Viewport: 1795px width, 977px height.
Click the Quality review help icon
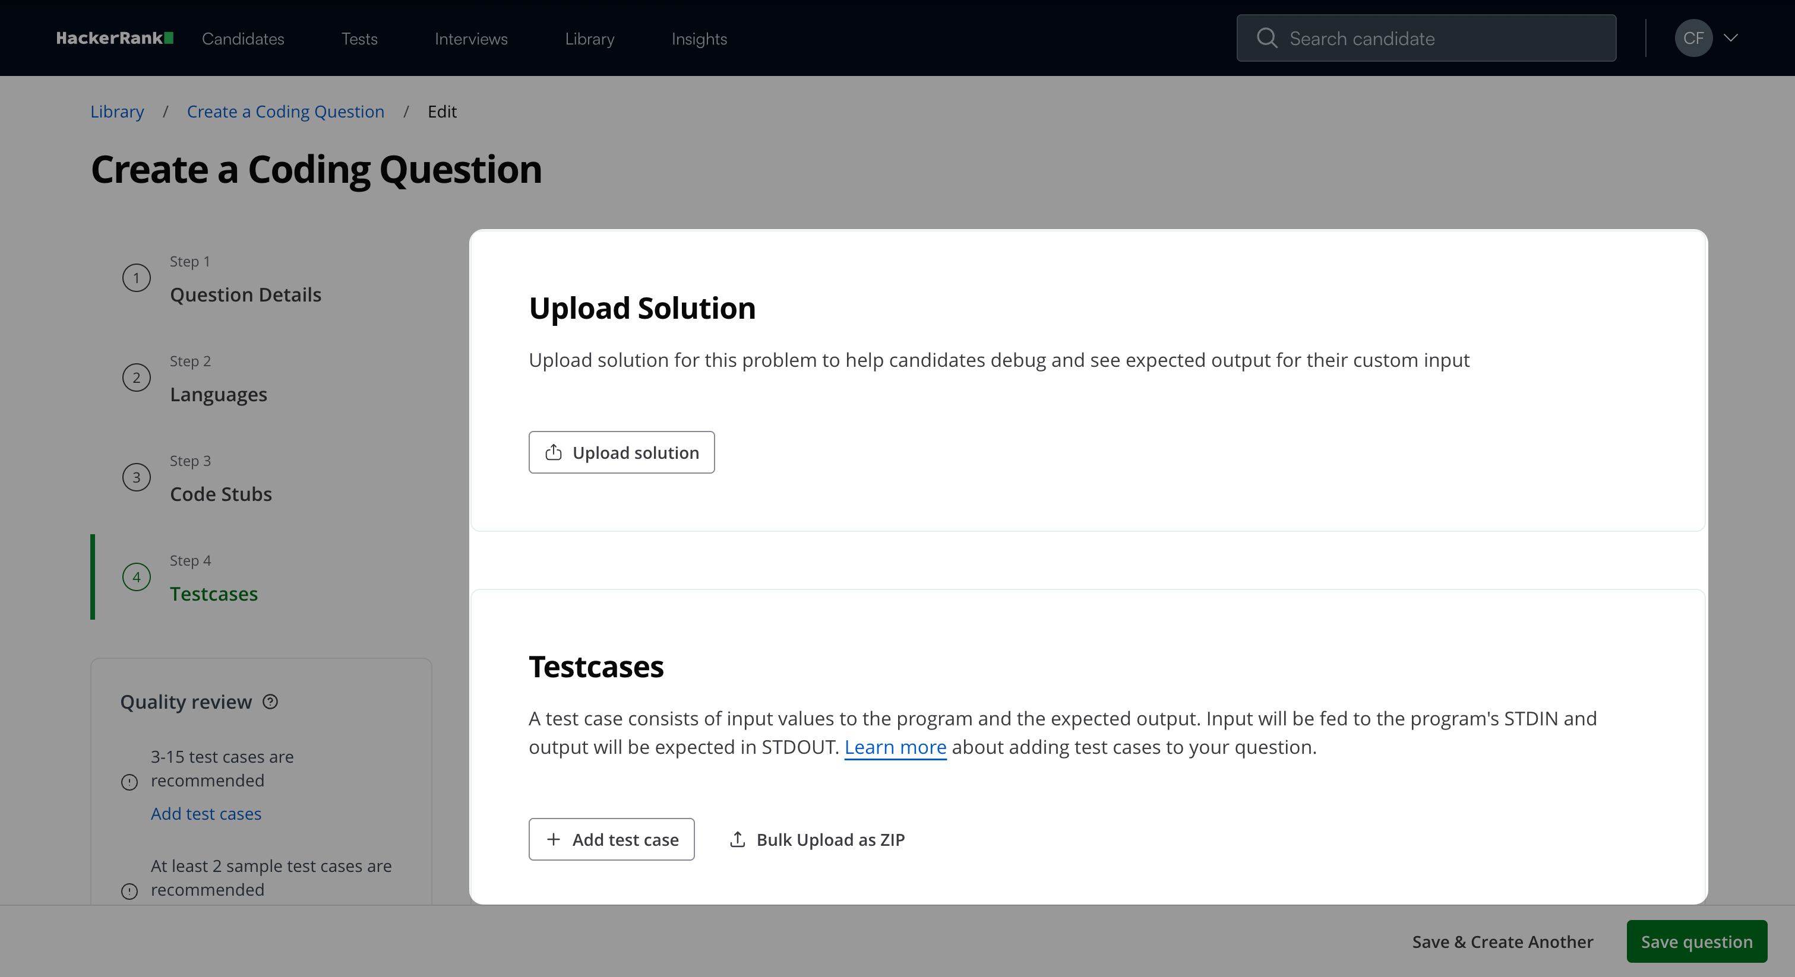270,701
